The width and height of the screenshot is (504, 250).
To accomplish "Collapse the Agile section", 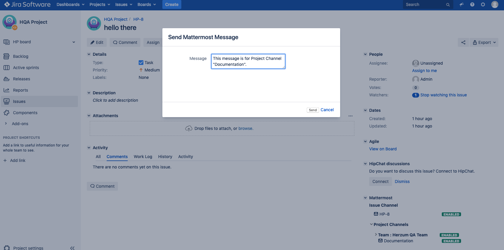I will click(365, 141).
